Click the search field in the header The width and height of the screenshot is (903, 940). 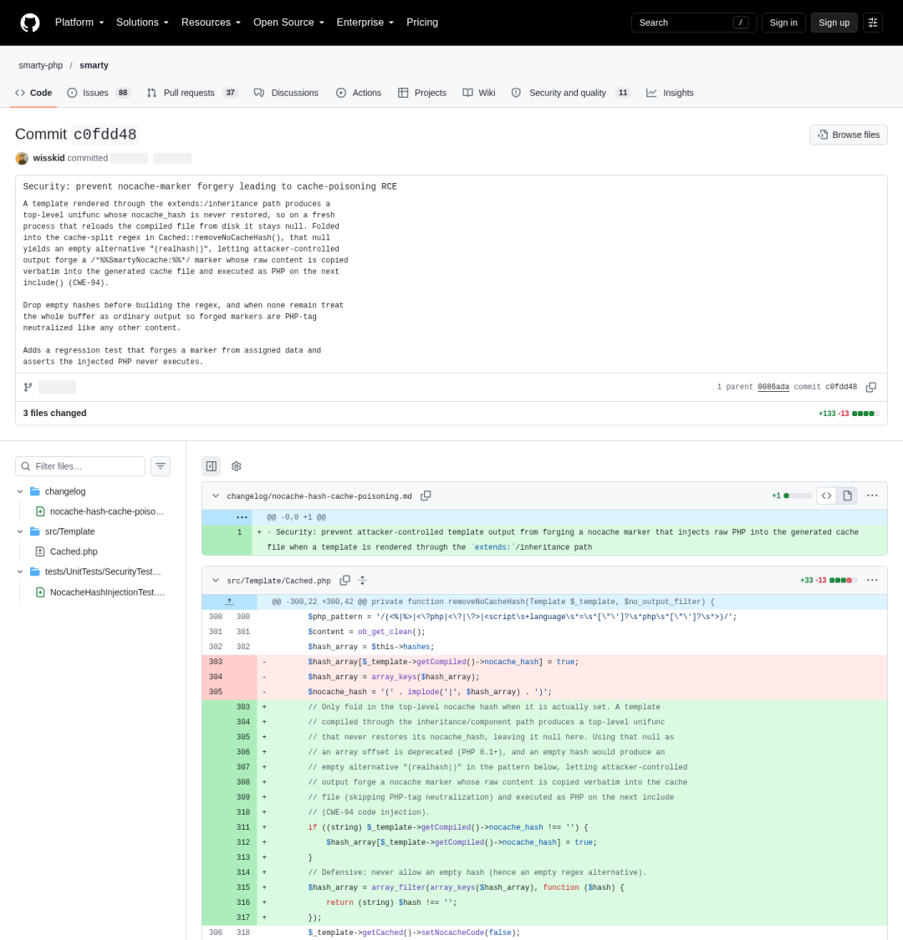point(694,23)
